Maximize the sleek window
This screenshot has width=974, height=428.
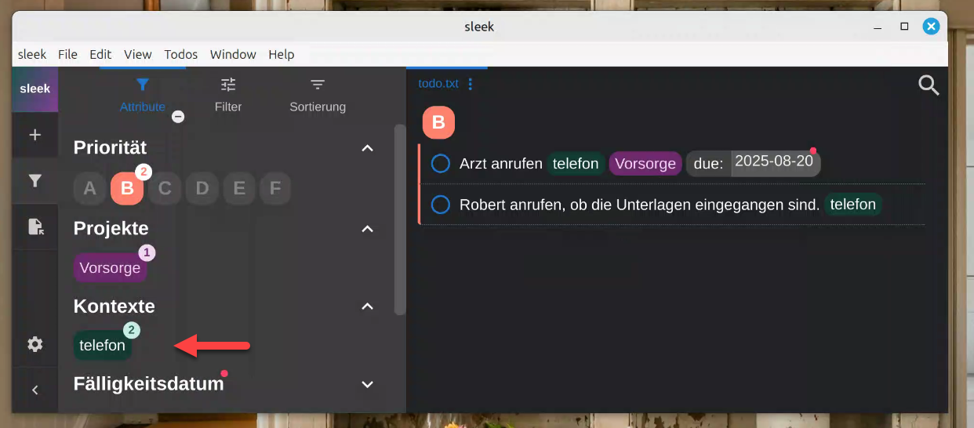coord(904,27)
